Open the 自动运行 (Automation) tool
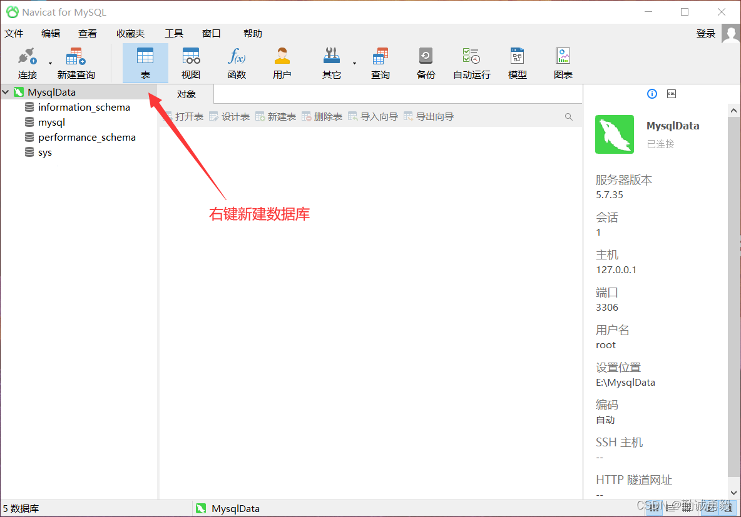Image resolution: width=741 pixels, height=517 pixels. coord(472,63)
